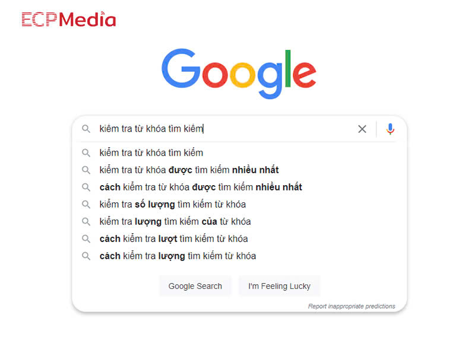
Task: Select 'kiểm tra lượng tìm kiếm của từ khóa'
Action: point(175,221)
